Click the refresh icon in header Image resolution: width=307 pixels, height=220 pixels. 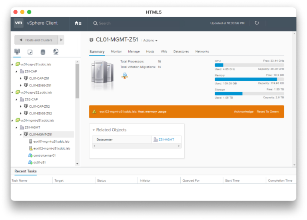[257, 23]
